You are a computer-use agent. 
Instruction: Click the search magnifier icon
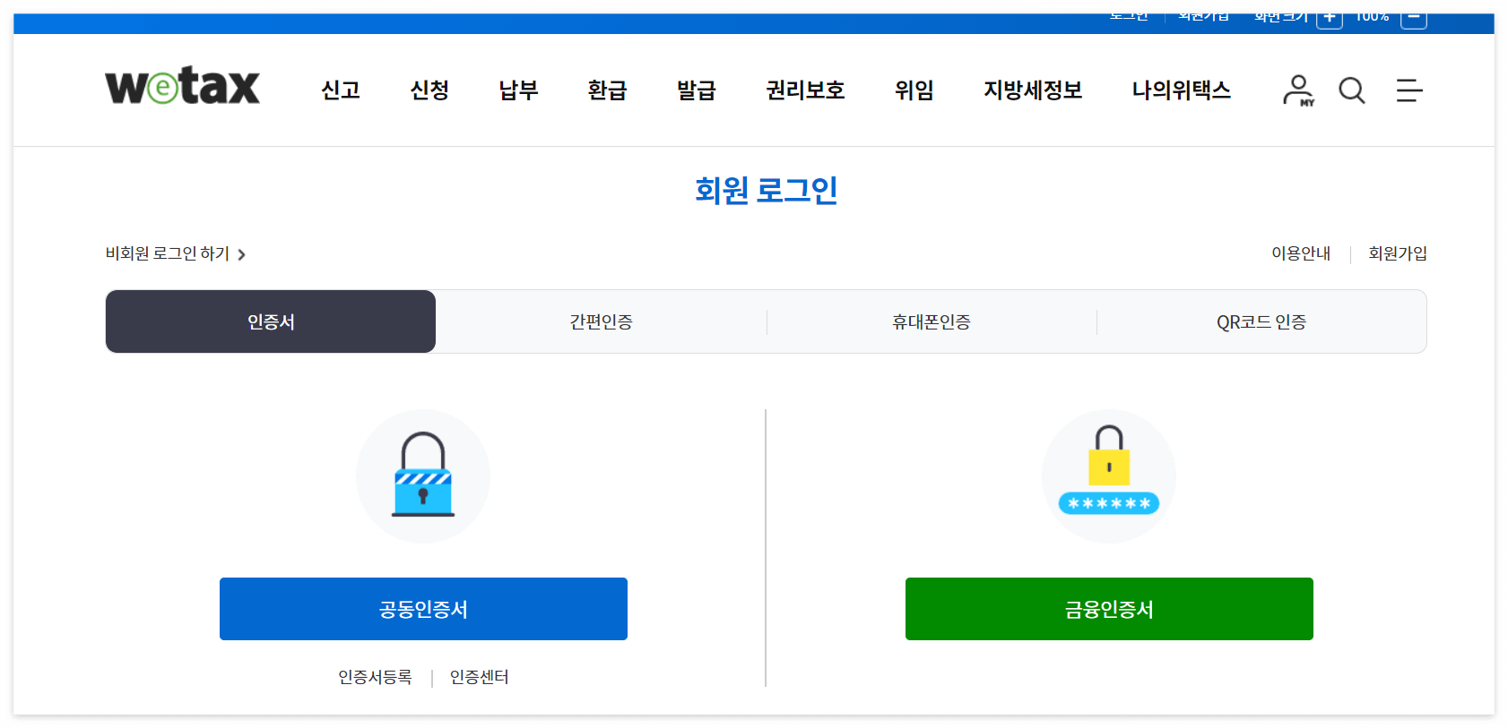1351,90
